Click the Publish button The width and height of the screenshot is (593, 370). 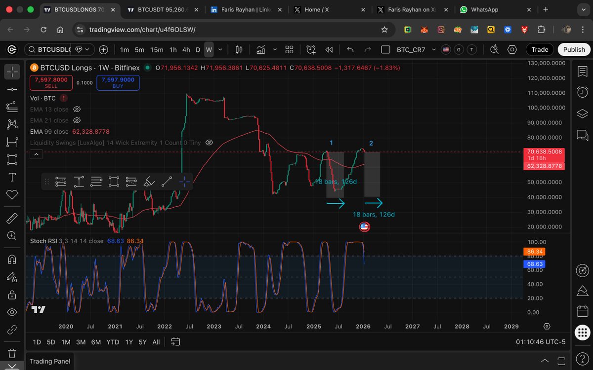[574, 49]
